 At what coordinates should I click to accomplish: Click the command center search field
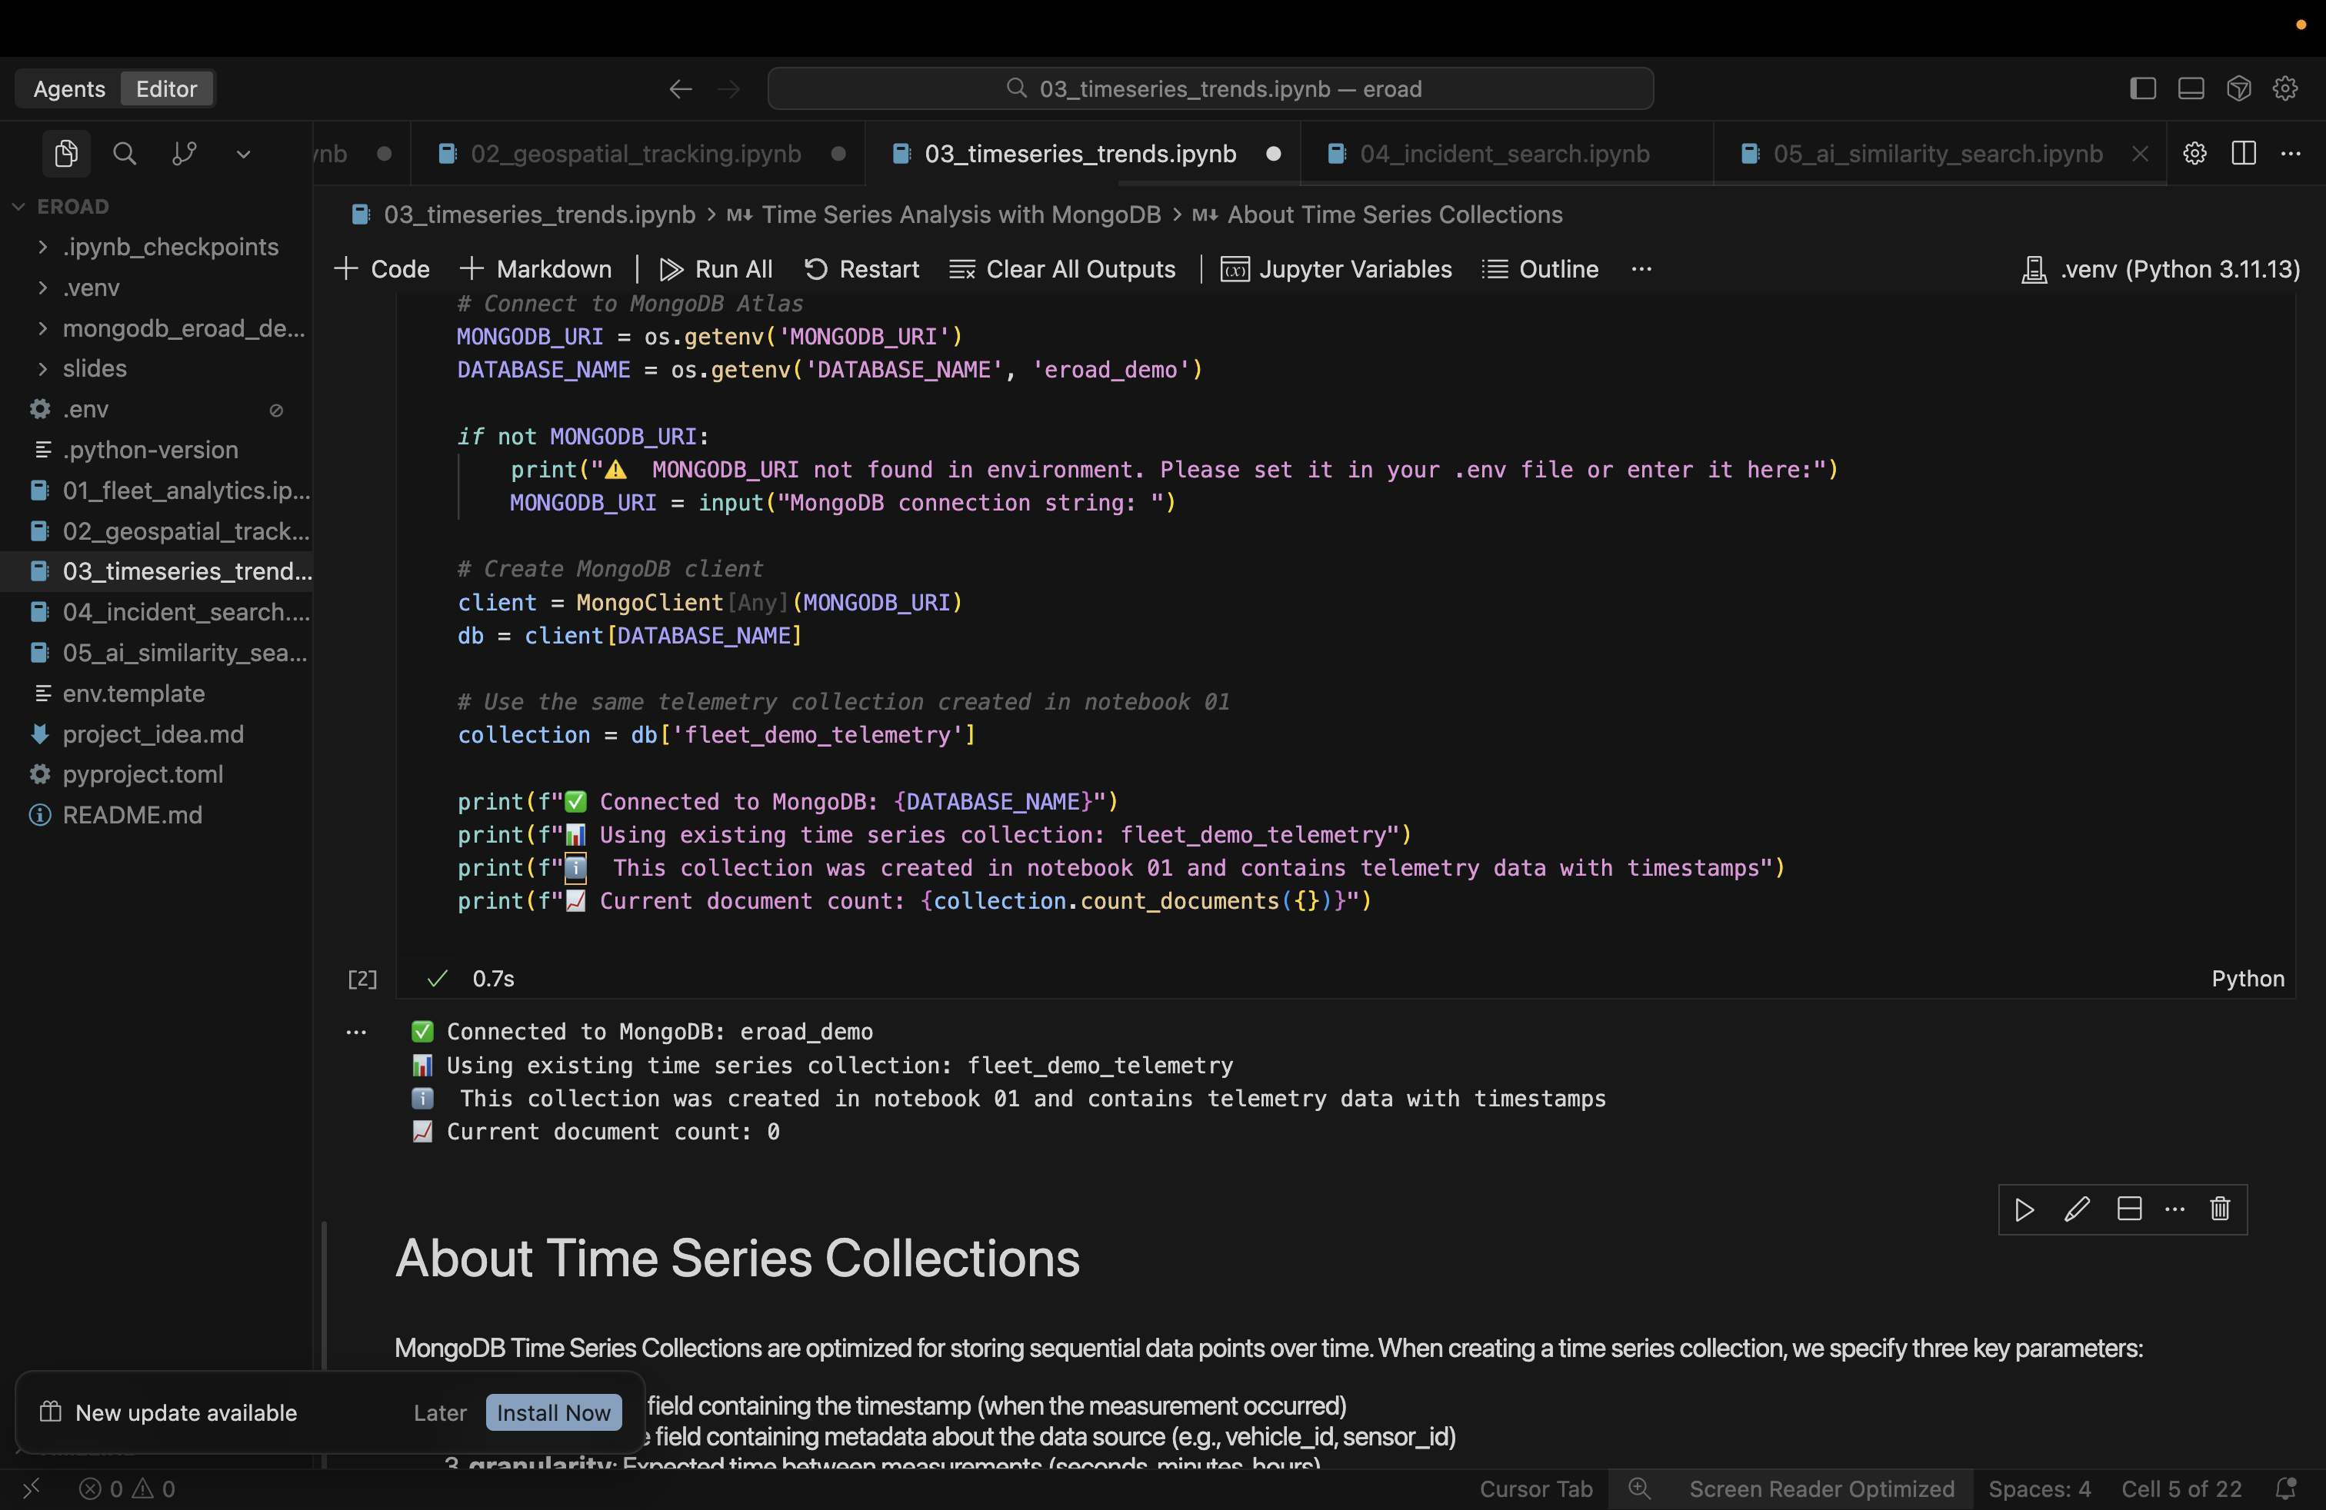[1210, 89]
